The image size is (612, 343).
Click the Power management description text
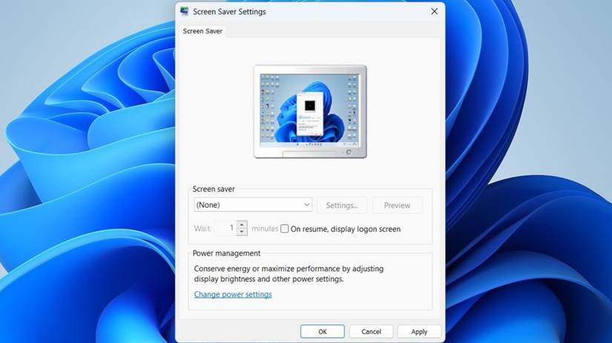coord(289,274)
